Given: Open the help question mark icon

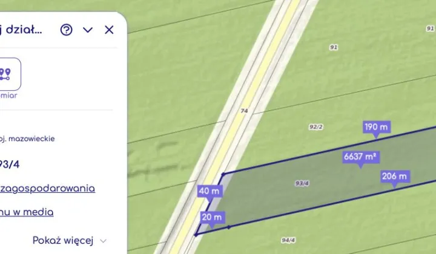Looking at the screenshot, I should [66, 30].
